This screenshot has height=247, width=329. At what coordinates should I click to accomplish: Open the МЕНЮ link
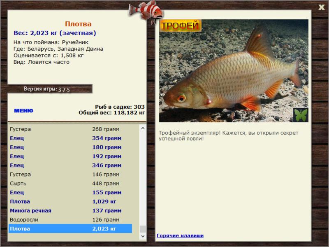[x=23, y=111]
